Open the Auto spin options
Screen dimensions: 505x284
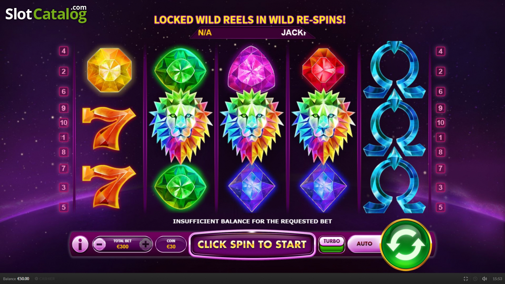(364, 244)
